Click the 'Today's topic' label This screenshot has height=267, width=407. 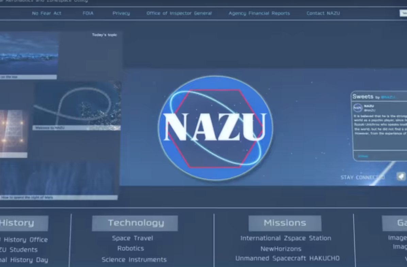pyautogui.click(x=104, y=35)
